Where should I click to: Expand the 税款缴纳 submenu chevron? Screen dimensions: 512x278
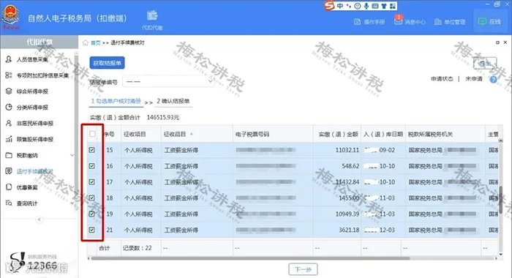click(72, 155)
